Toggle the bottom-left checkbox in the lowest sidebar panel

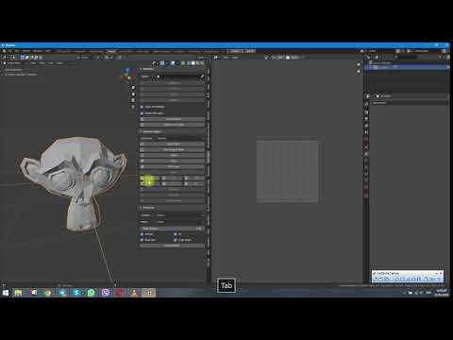[x=142, y=240]
